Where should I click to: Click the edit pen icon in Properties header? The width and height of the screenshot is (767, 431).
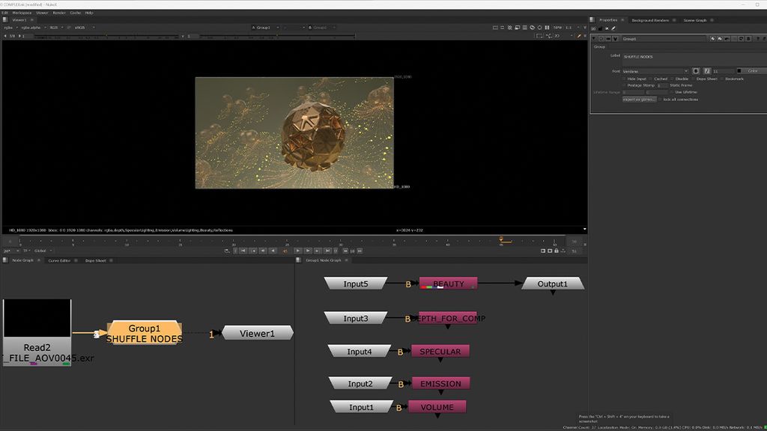(613, 28)
